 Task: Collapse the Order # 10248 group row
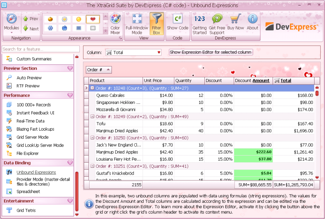(x=92, y=88)
